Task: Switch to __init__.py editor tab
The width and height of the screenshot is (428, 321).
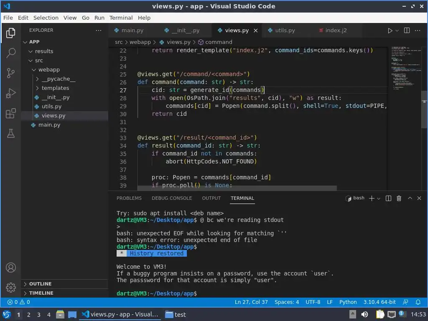Action: (185, 30)
